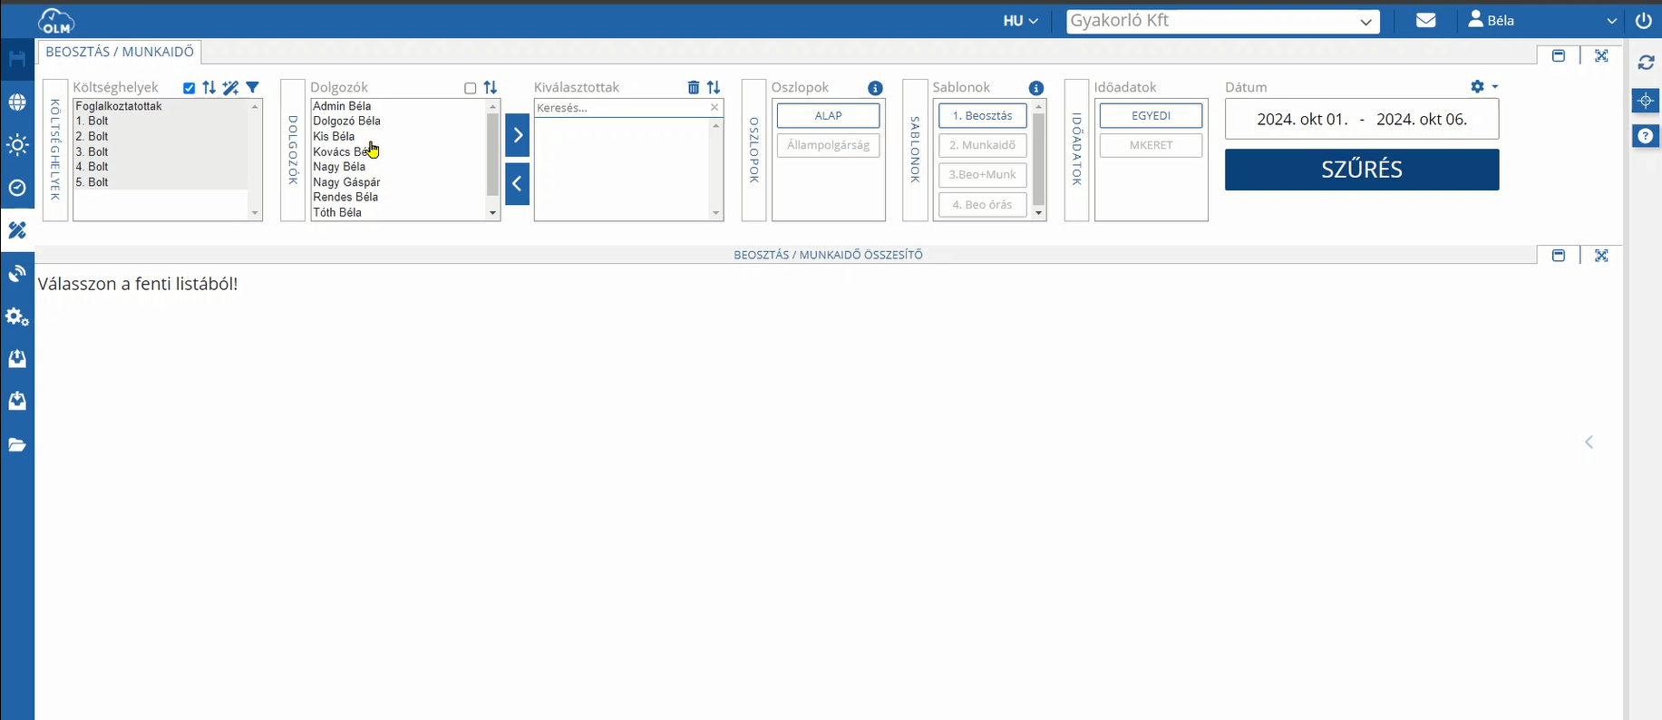Screen dimensions: 1662x720
Task: Click the OLM cloud logo
Action: pyautogui.click(x=56, y=21)
